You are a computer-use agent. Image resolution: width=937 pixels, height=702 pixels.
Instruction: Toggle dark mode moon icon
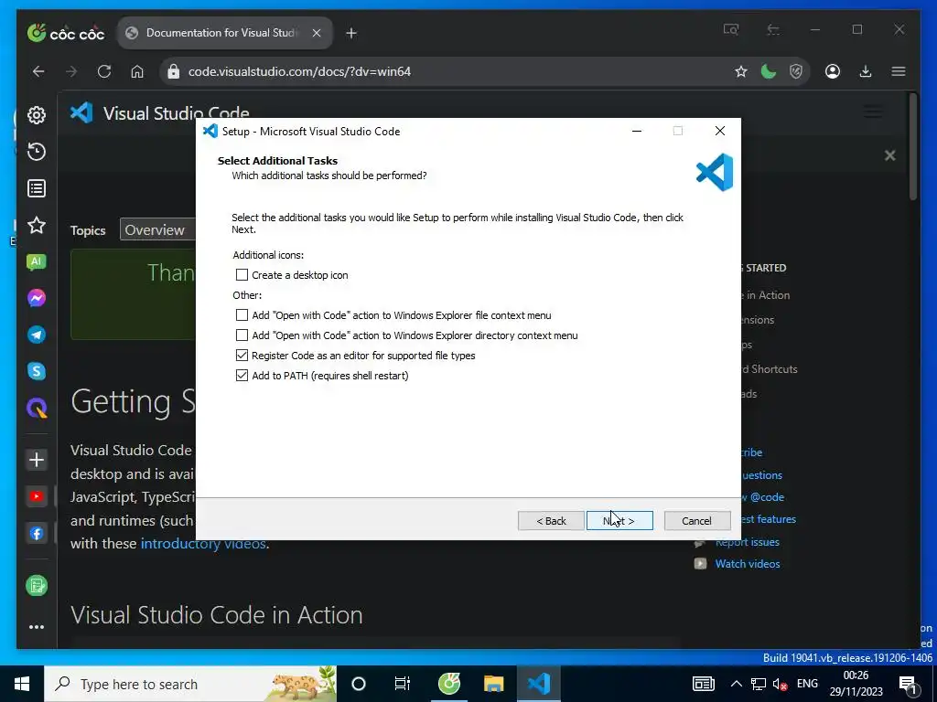(x=769, y=71)
